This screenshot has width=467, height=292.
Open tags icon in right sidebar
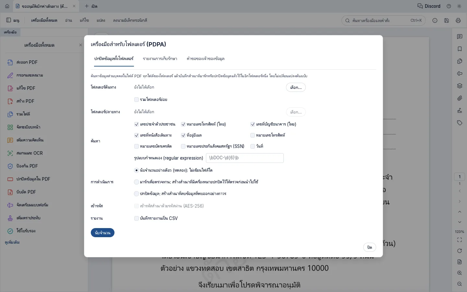tap(460, 123)
